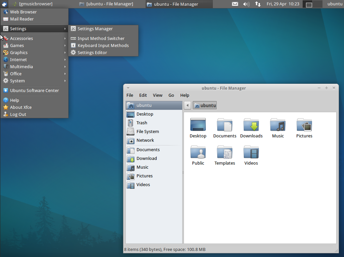Viewport: 344px width, 257px height.
Task: Click the window resize grip in status bar
Action: [336, 250]
